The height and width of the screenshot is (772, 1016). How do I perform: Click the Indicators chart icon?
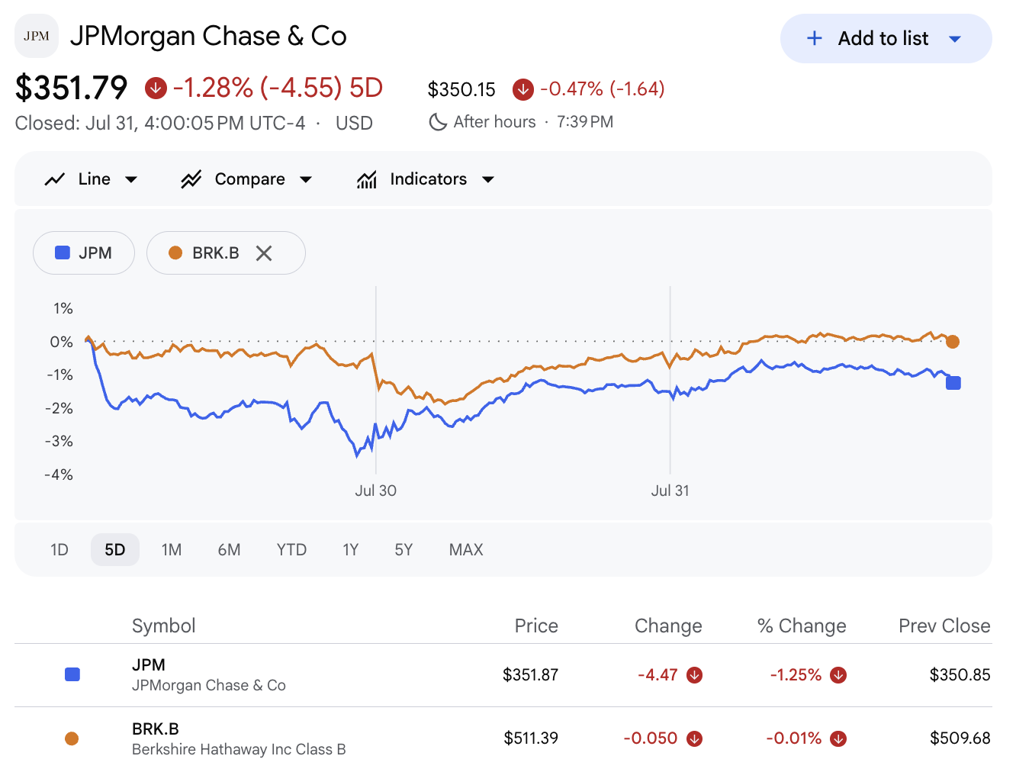point(367,179)
